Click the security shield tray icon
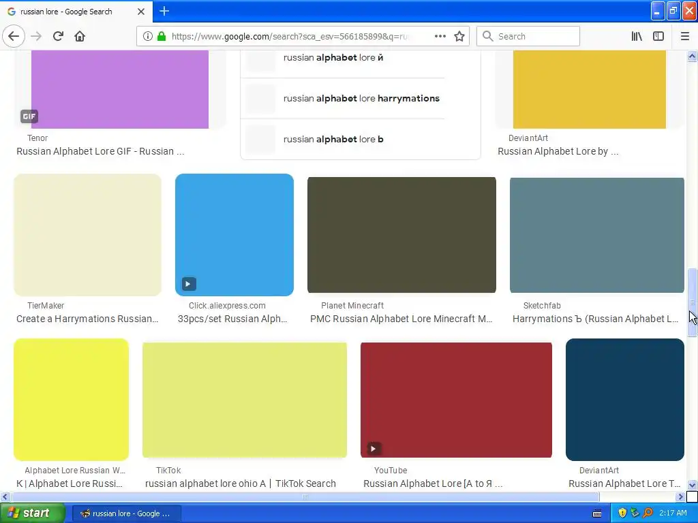Screen dimensions: 698x523 click(622, 513)
